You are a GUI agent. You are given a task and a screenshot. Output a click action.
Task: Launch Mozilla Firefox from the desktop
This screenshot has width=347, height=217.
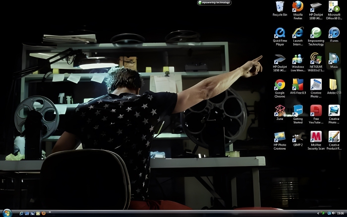pyautogui.click(x=298, y=7)
